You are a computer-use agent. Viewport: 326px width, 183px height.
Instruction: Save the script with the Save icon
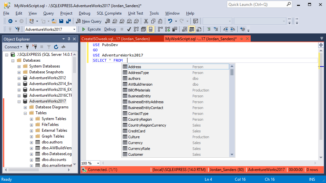pos(61,21)
